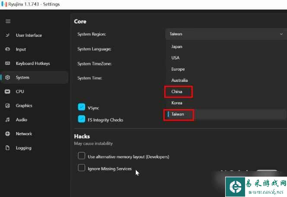Click the Network globe icon
Screen dimensions: 287x197
click(8, 134)
